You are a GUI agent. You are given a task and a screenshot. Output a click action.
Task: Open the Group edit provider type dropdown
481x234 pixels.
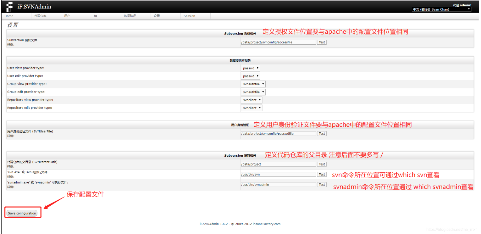[253, 92]
